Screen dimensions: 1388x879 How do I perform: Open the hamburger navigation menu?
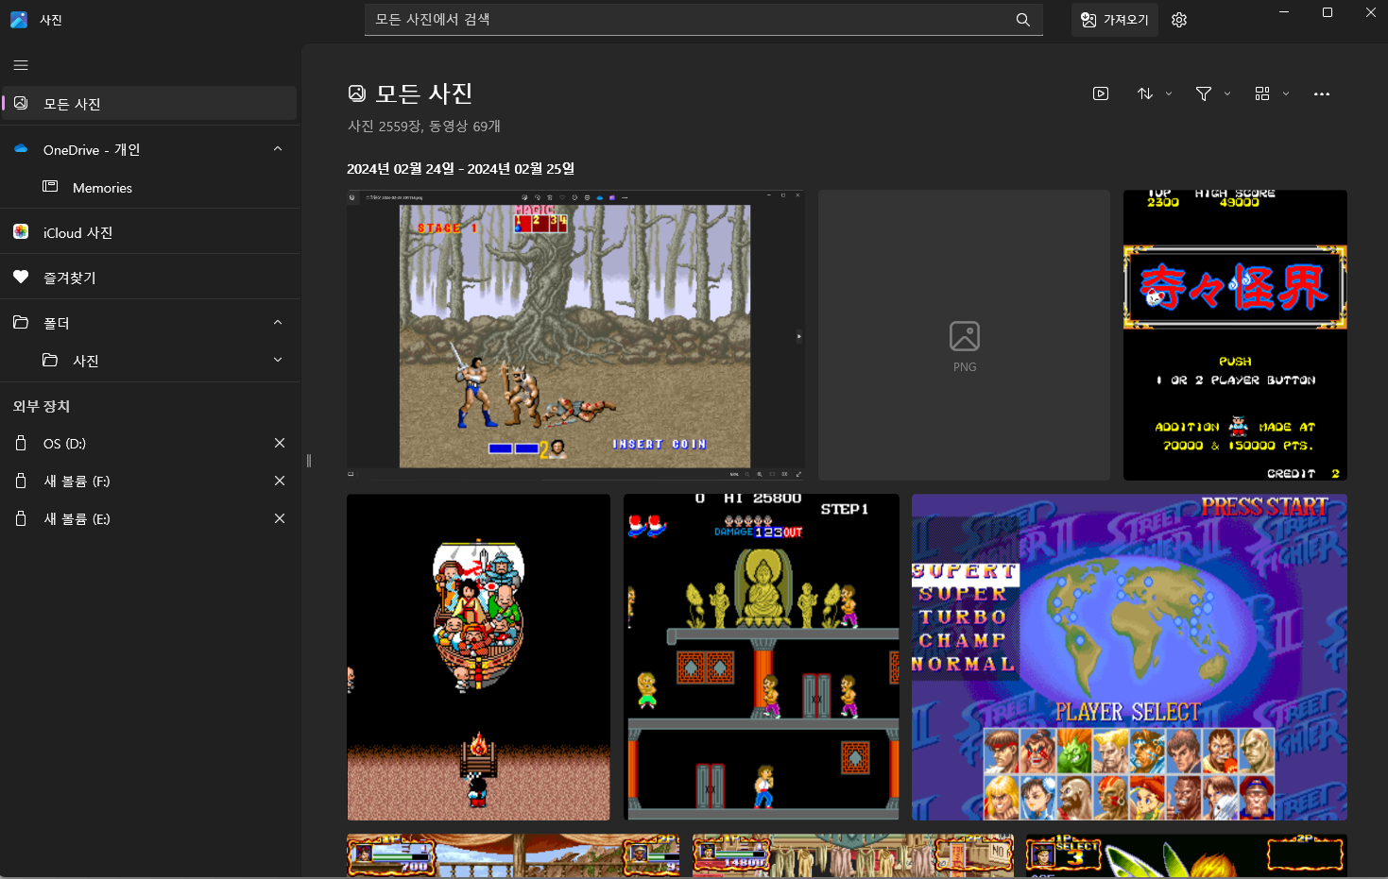point(21,65)
